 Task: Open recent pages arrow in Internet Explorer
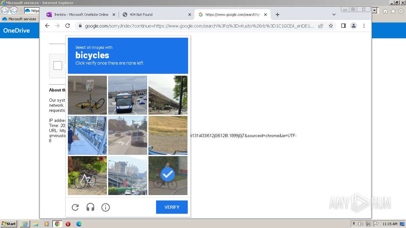pyautogui.click(x=21, y=11)
